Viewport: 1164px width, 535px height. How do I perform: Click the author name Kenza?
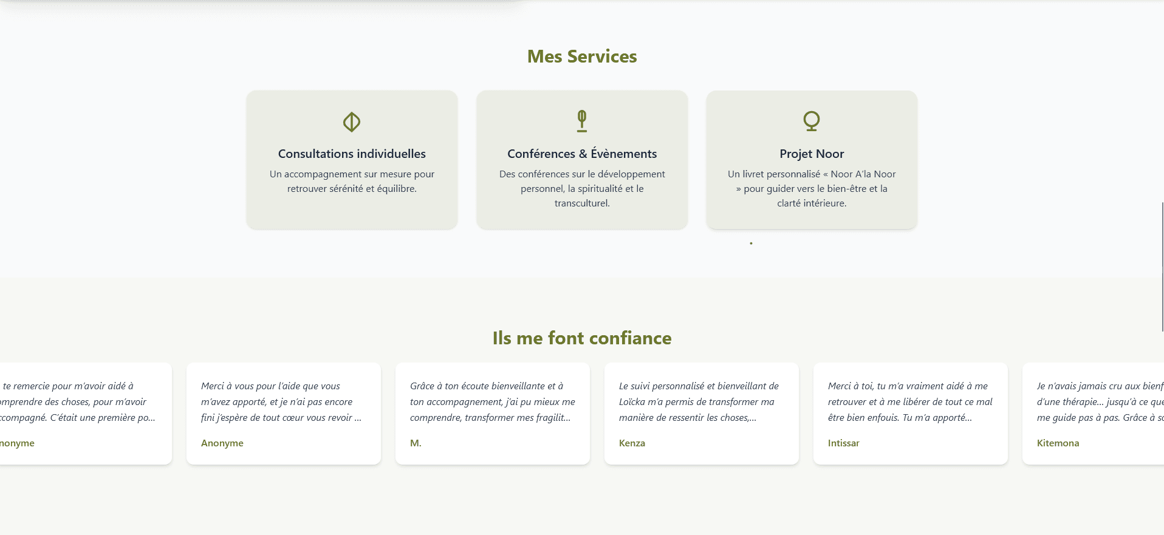632,443
